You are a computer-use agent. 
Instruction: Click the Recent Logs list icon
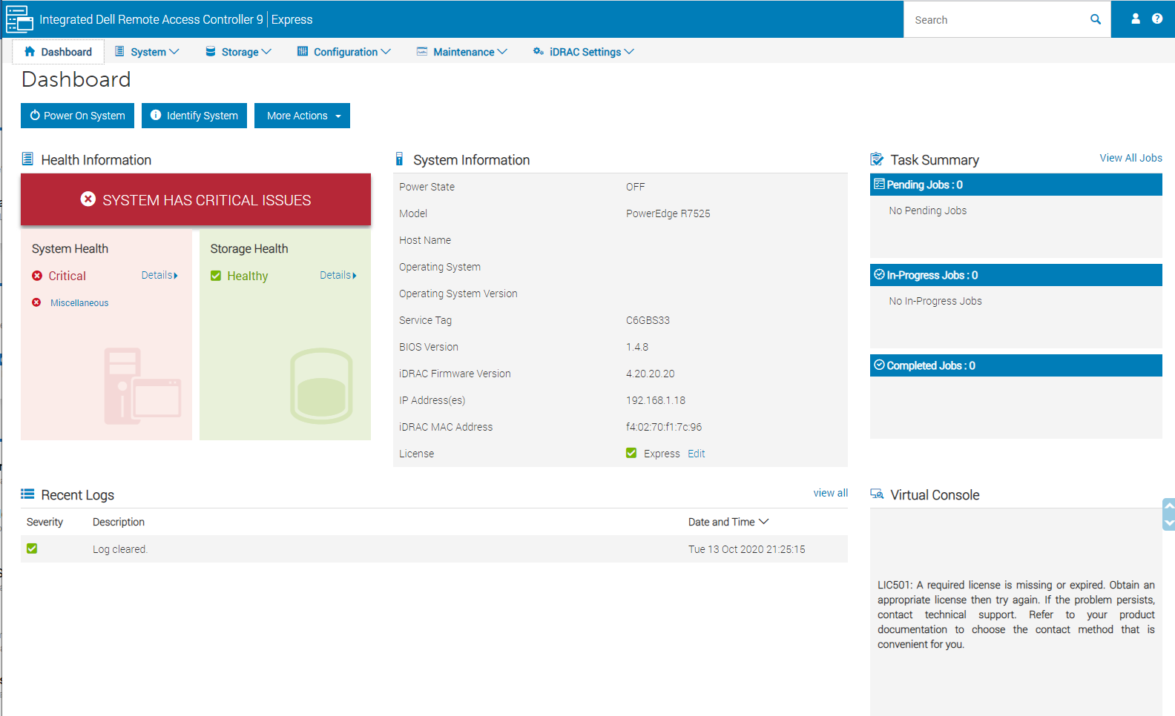(27, 494)
